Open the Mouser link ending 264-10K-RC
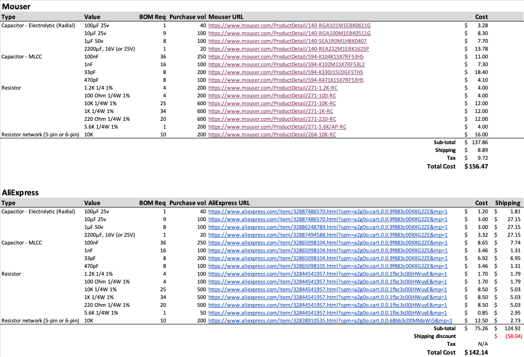The image size is (524, 357). pos(272,134)
